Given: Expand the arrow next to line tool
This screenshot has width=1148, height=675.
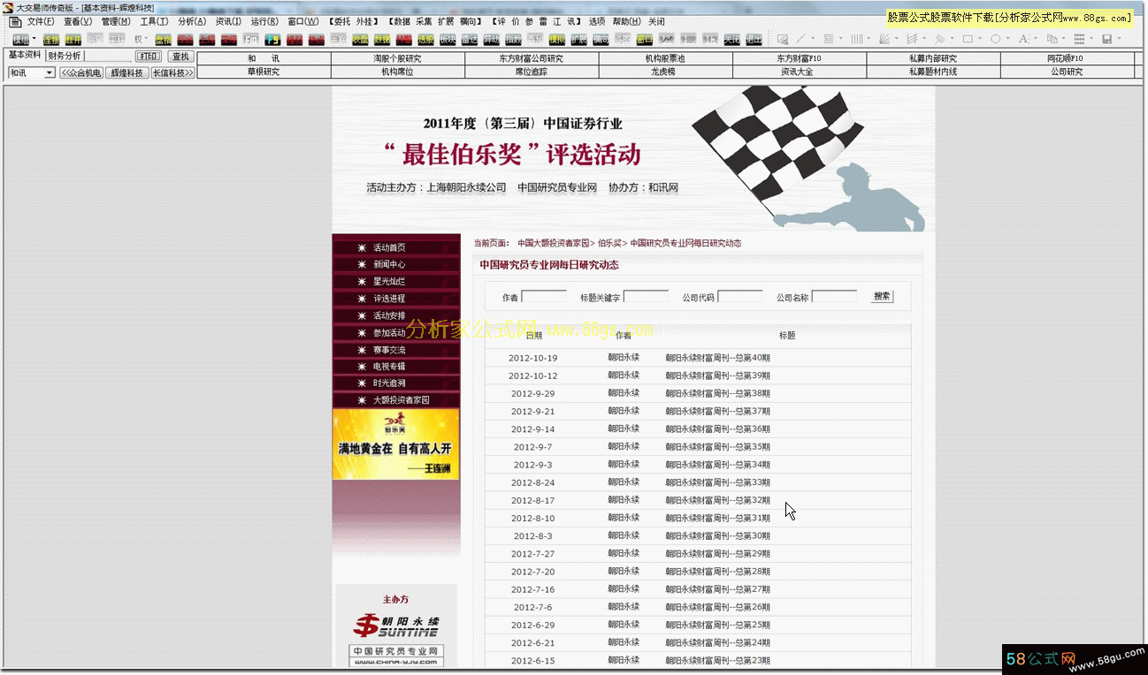Looking at the screenshot, I should pyautogui.click(x=814, y=39).
